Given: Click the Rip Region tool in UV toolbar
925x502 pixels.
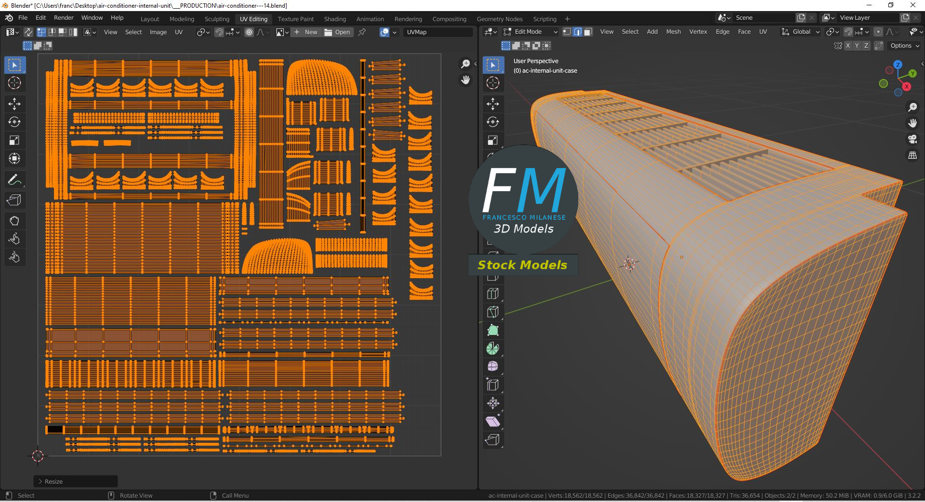Looking at the screenshot, I should coord(14,200).
